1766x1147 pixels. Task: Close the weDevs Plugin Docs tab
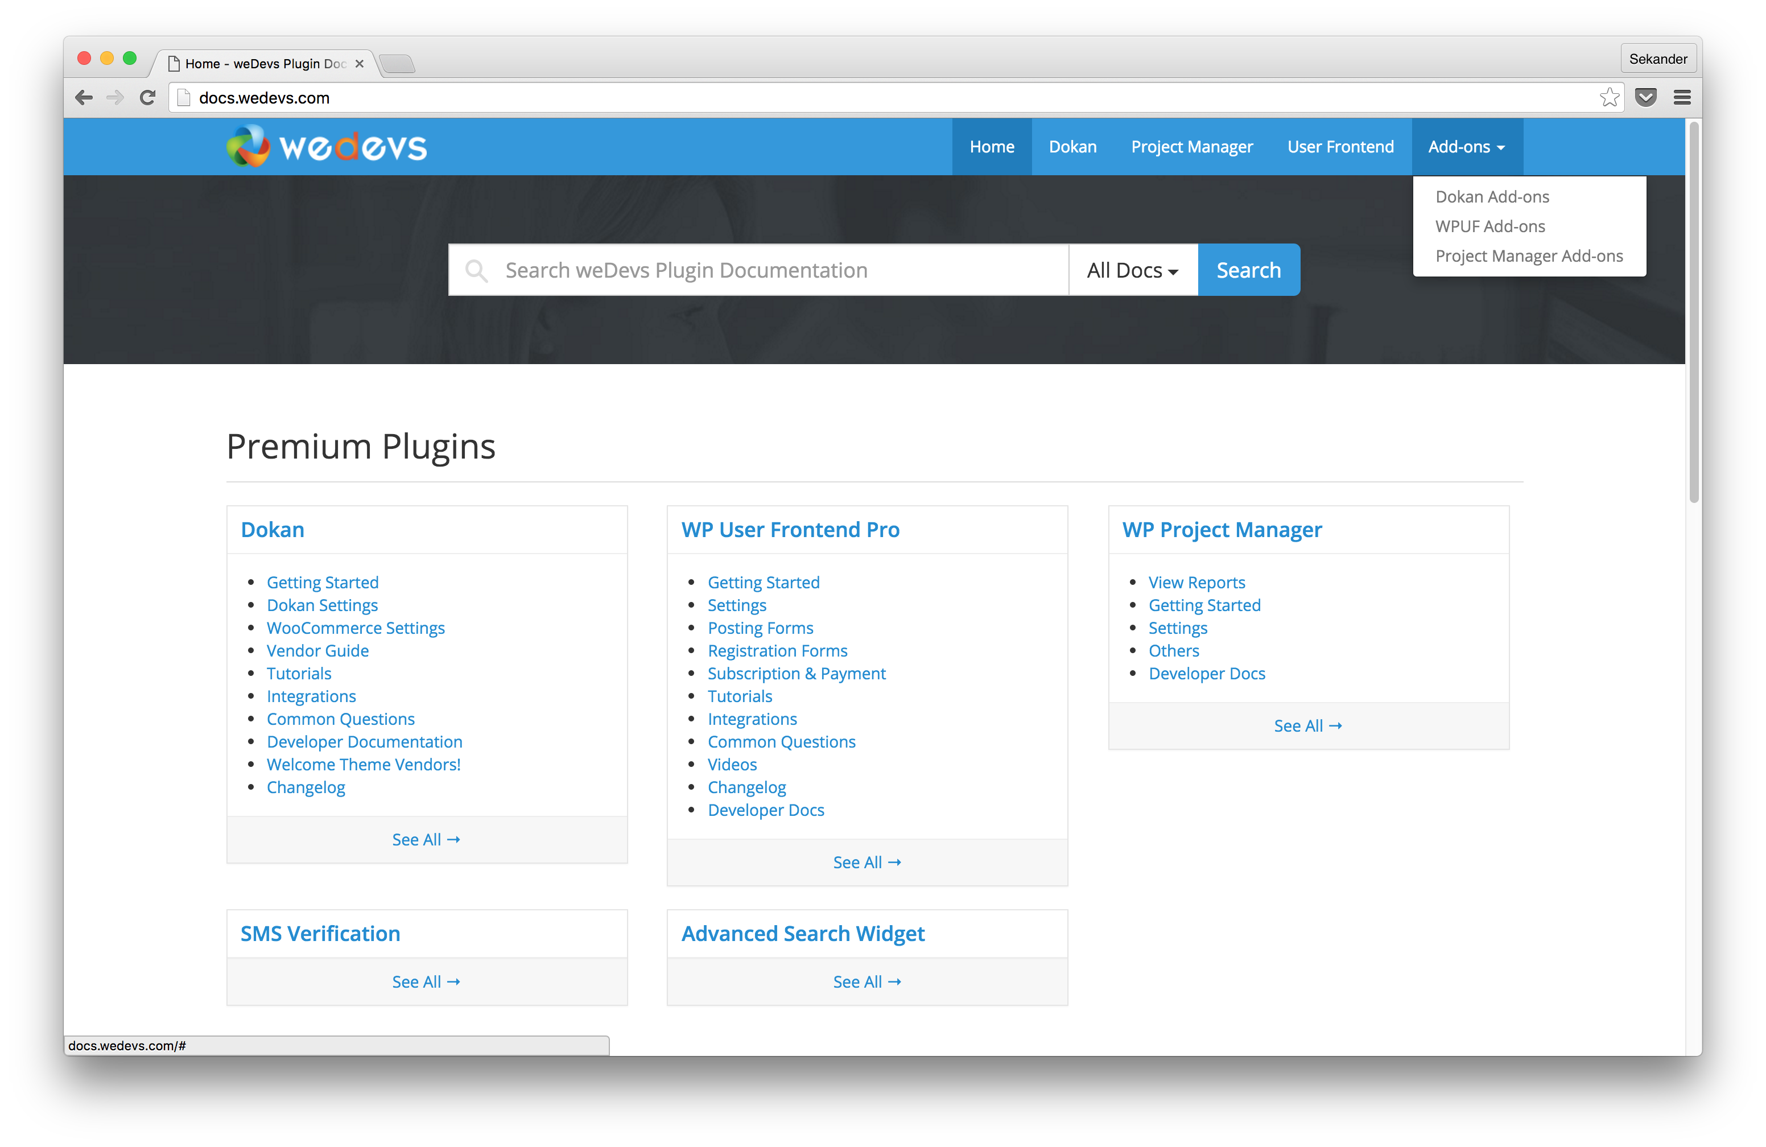coord(359,64)
